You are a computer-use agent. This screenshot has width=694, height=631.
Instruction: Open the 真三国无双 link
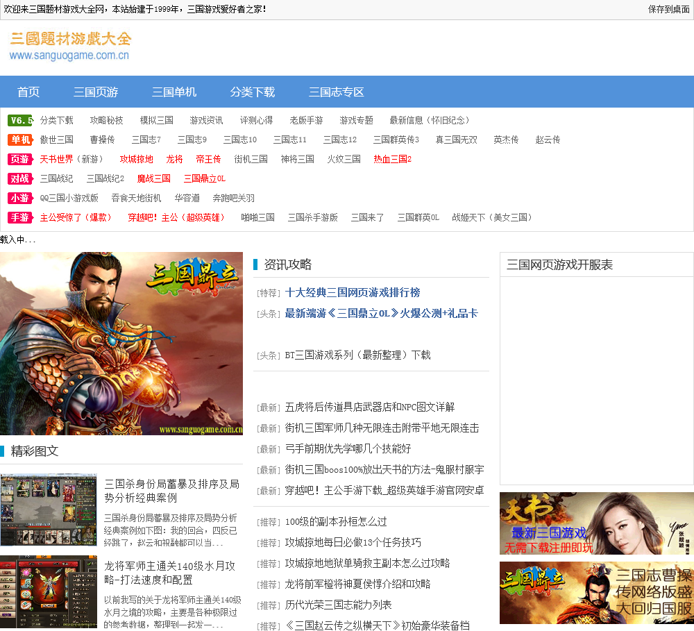pos(457,140)
